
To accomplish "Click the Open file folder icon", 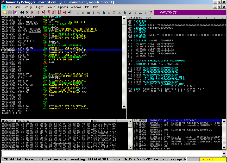I will click(x=5, y=12).
